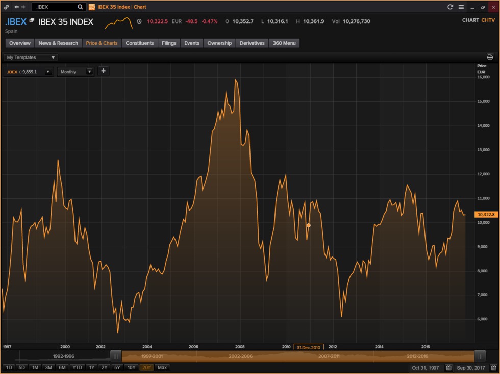Select Price & Charts tab
This screenshot has width=500, height=374.
pos(102,43)
